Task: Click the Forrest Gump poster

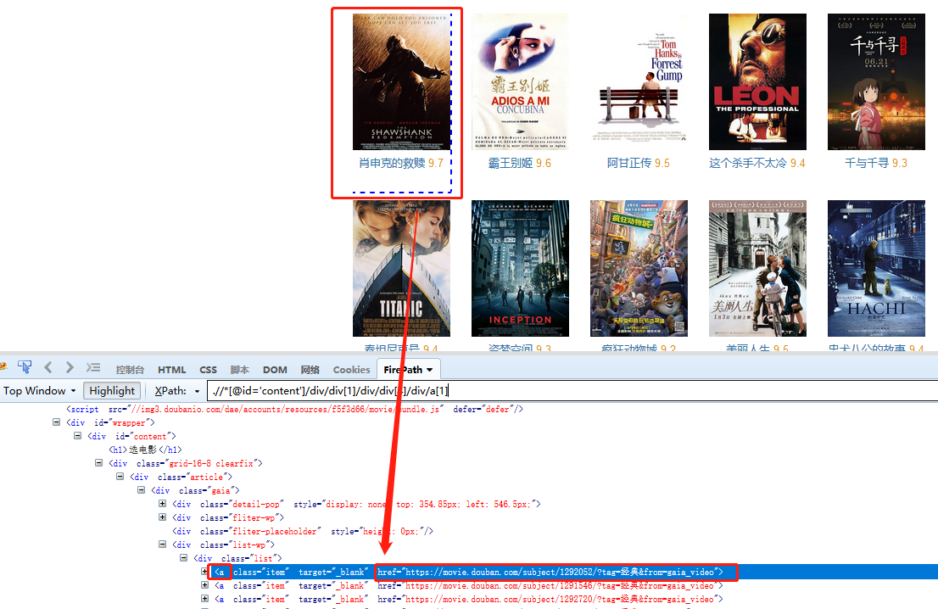Action: [x=639, y=82]
